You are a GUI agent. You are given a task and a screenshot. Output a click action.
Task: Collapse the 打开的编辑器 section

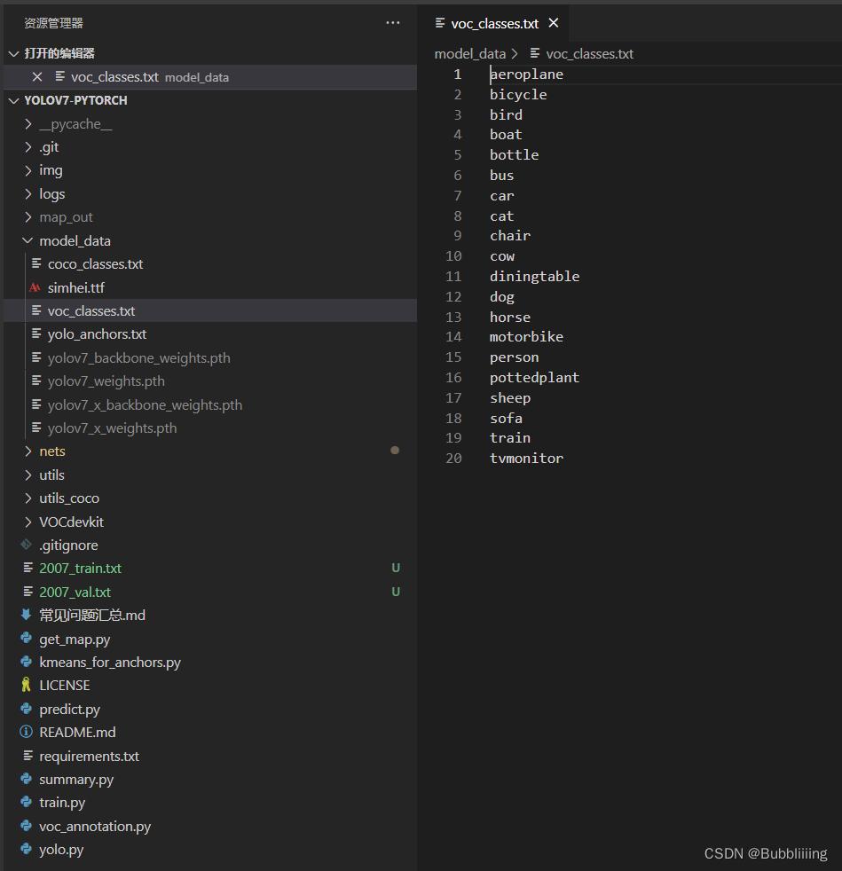pyautogui.click(x=13, y=53)
